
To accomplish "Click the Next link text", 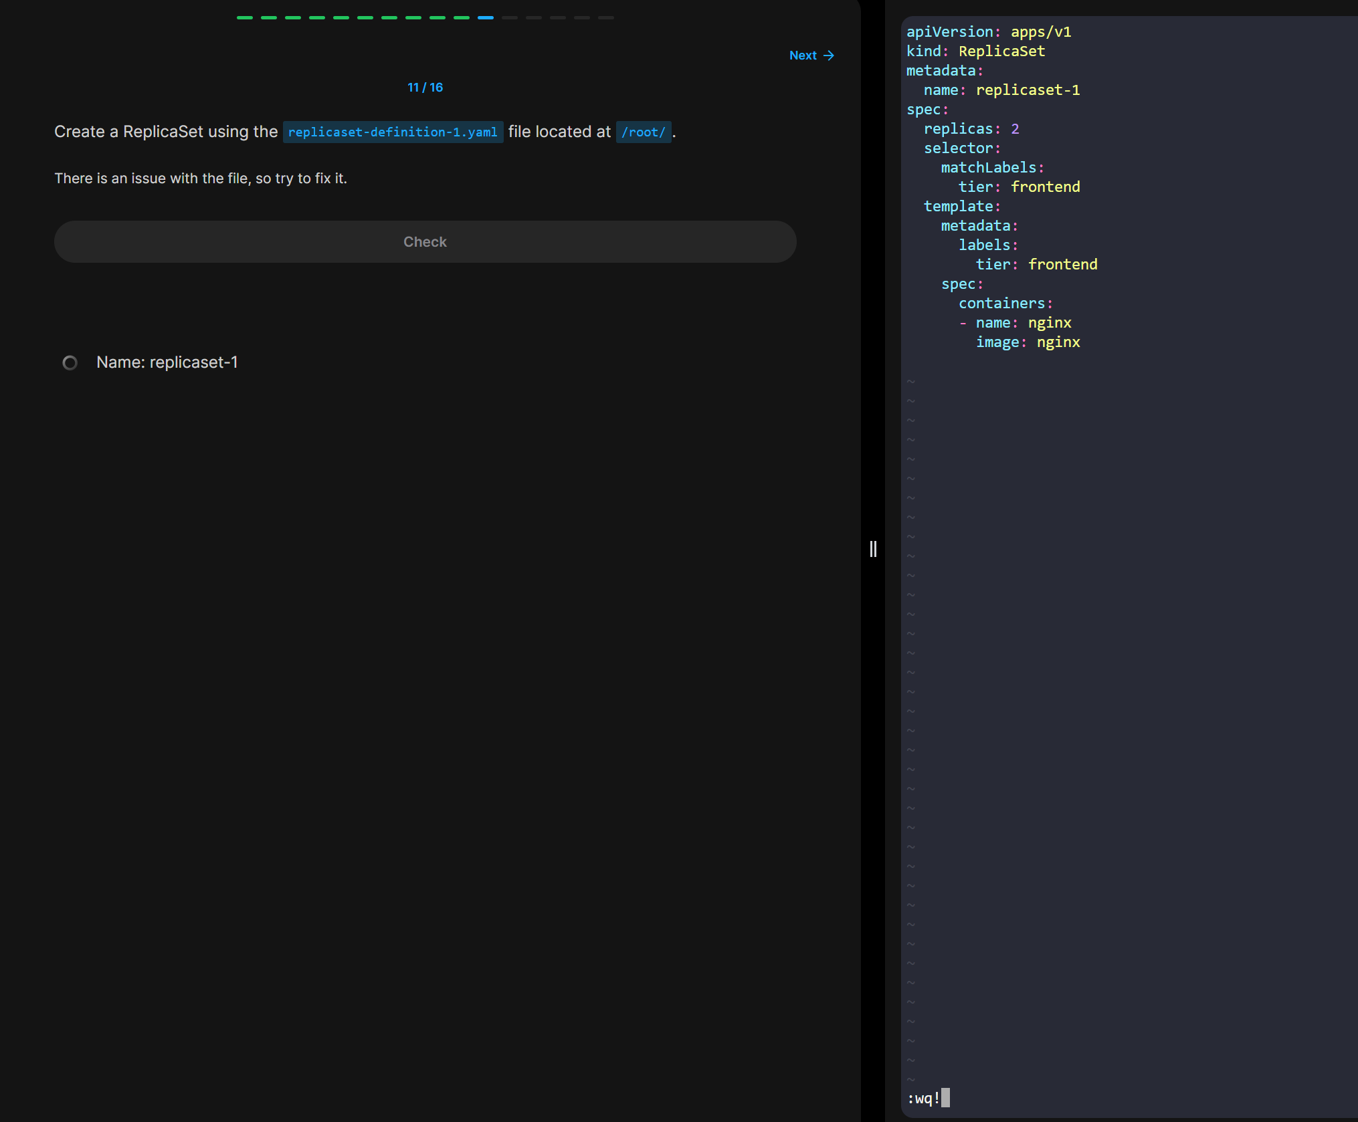I will (x=803, y=55).
